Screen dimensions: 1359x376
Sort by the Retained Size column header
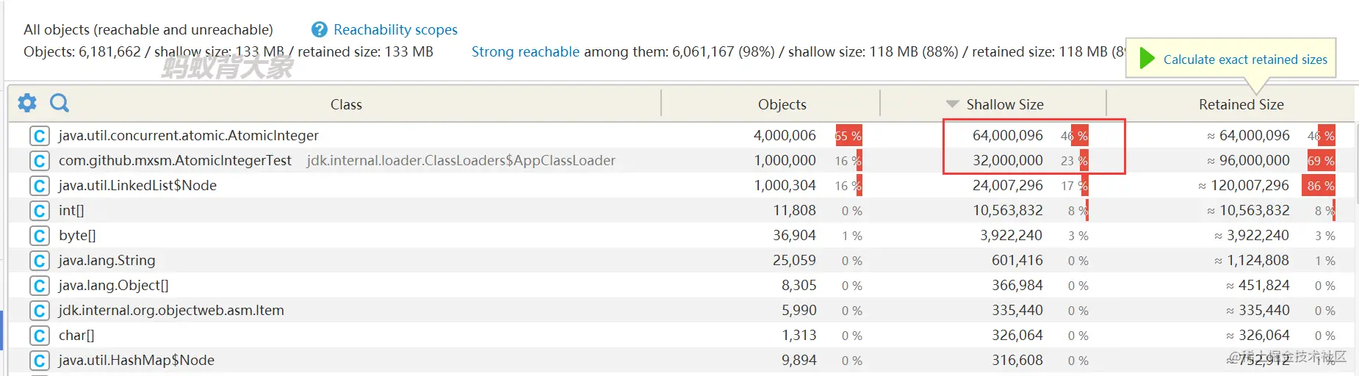pos(1241,104)
